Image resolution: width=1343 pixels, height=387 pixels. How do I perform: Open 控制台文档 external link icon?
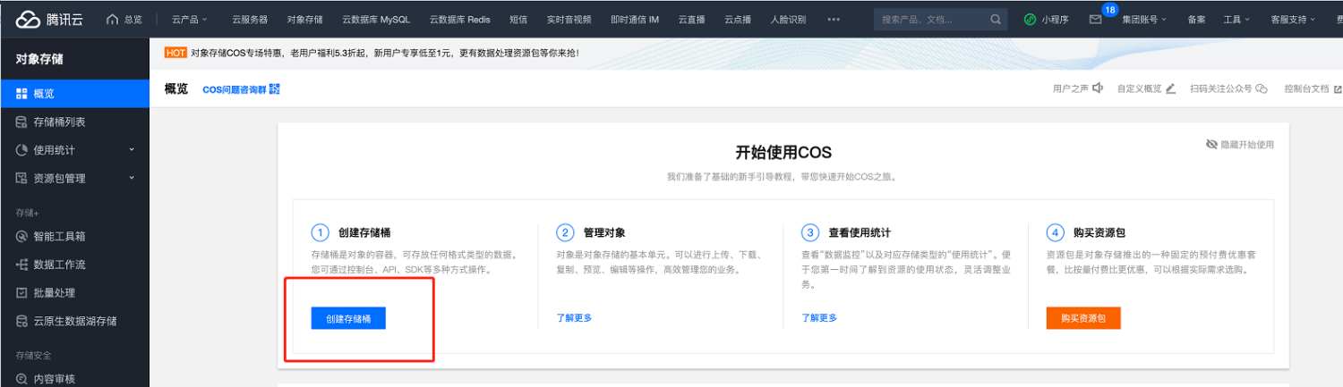tap(1338, 88)
